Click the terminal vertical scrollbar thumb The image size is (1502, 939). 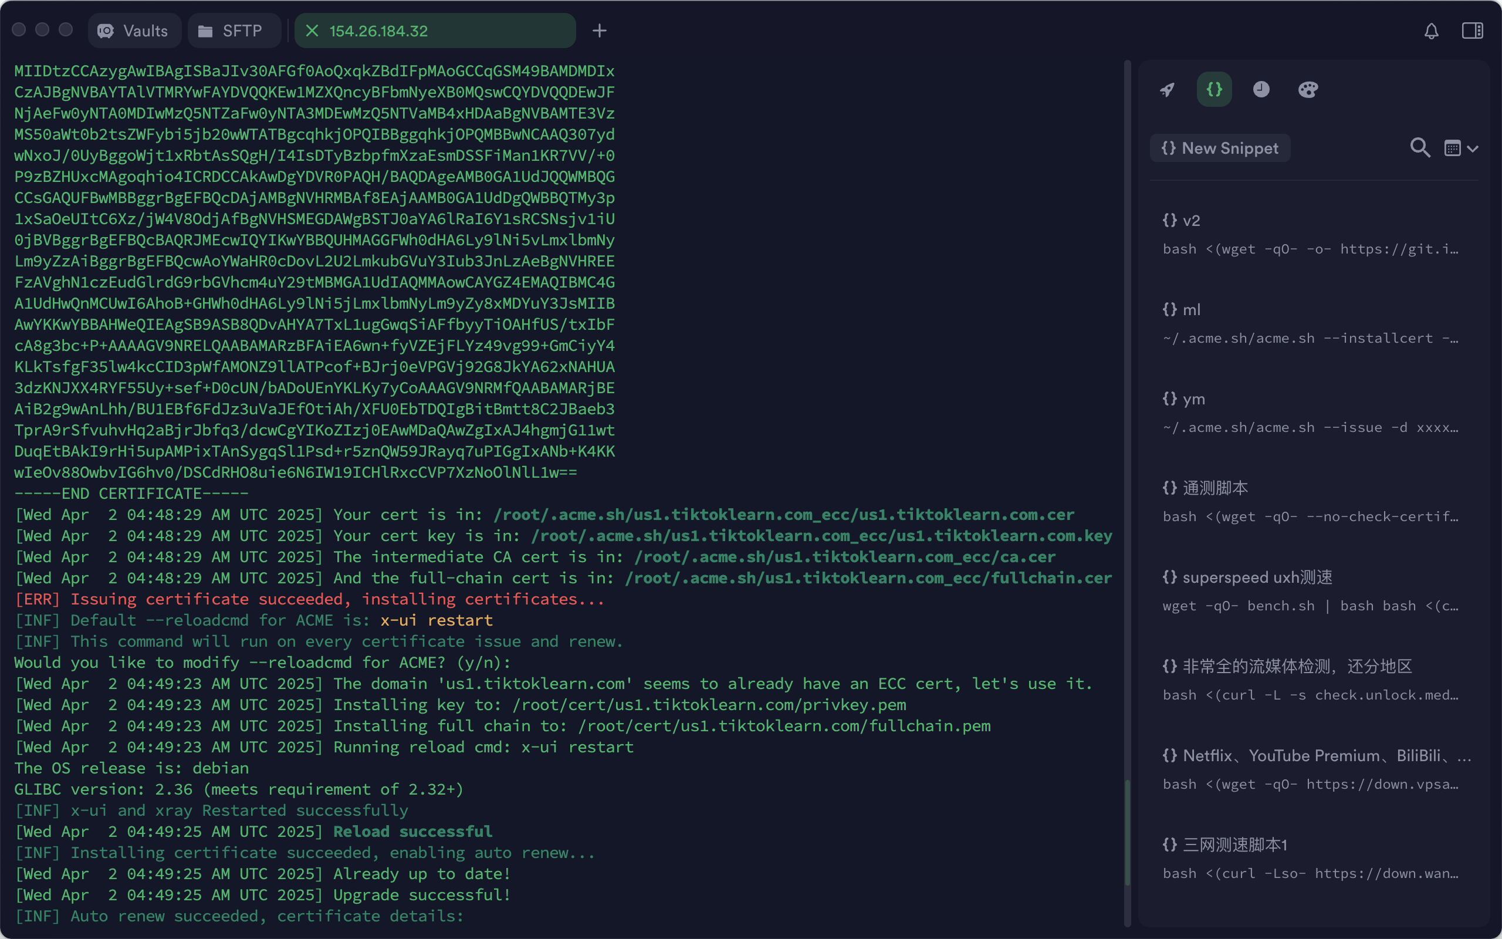(1127, 832)
